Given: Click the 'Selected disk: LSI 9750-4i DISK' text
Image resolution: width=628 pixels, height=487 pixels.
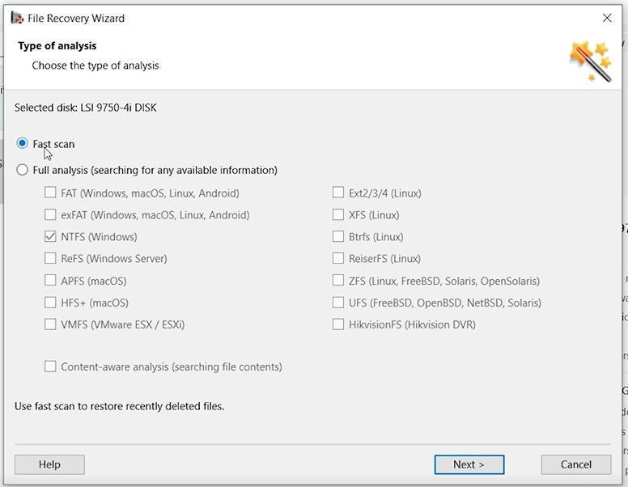Looking at the screenshot, I should 86,108.
